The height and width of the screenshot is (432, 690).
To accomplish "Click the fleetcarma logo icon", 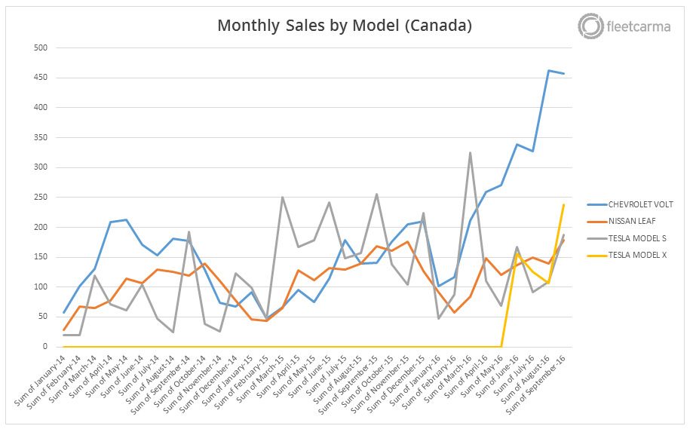I will coord(590,26).
